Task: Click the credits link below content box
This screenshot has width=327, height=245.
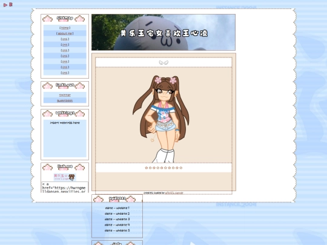Action: [174, 193]
